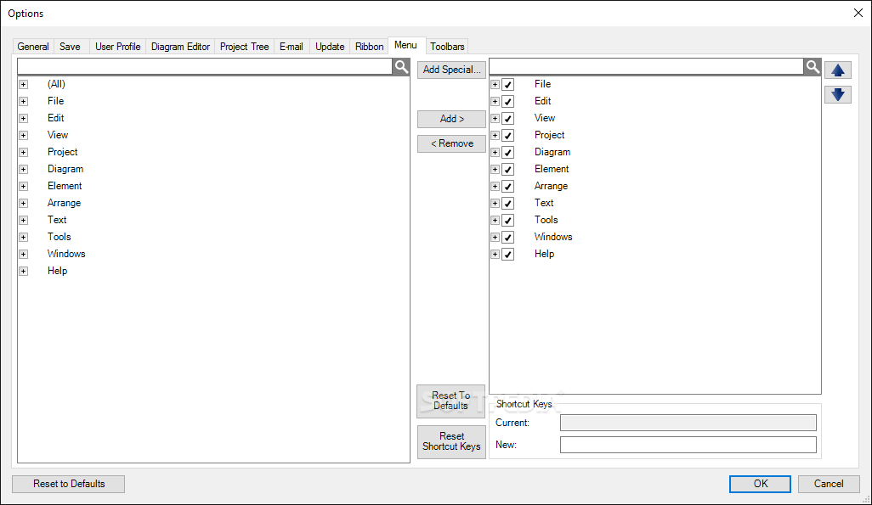The width and height of the screenshot is (872, 505).
Task: Switch to the E-mail tab
Action: pos(292,47)
